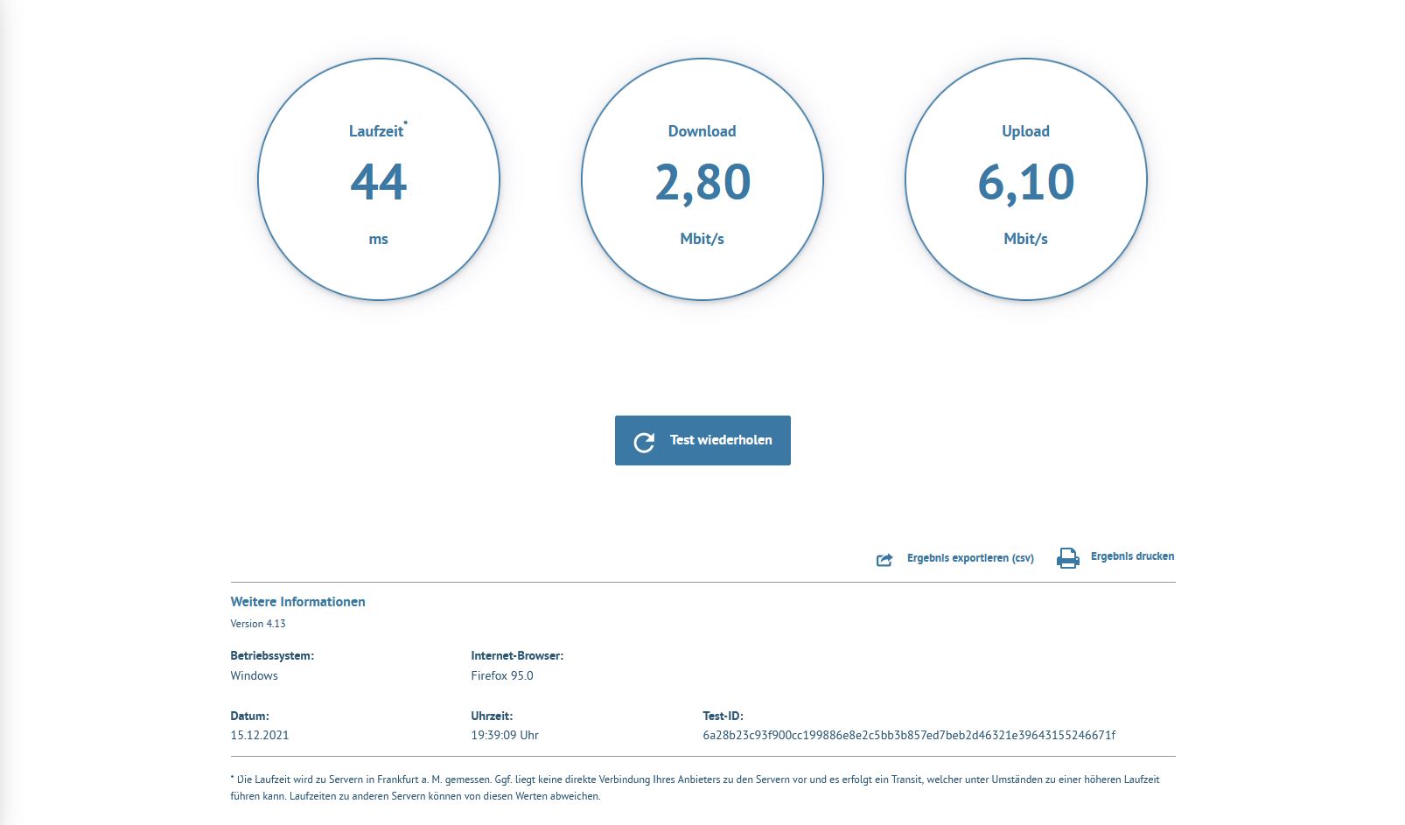Click the time 19:39:09 Uhr

tap(504, 735)
